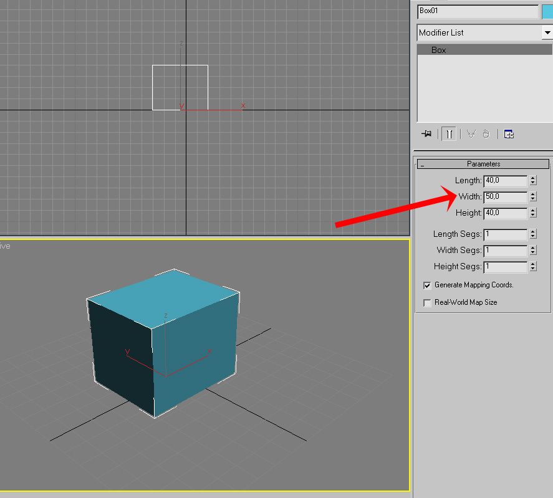
Task: Click the object color swatch
Action: click(x=547, y=11)
